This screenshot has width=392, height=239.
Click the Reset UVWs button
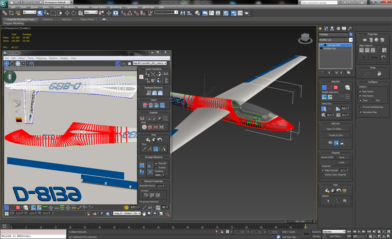tap(327, 157)
